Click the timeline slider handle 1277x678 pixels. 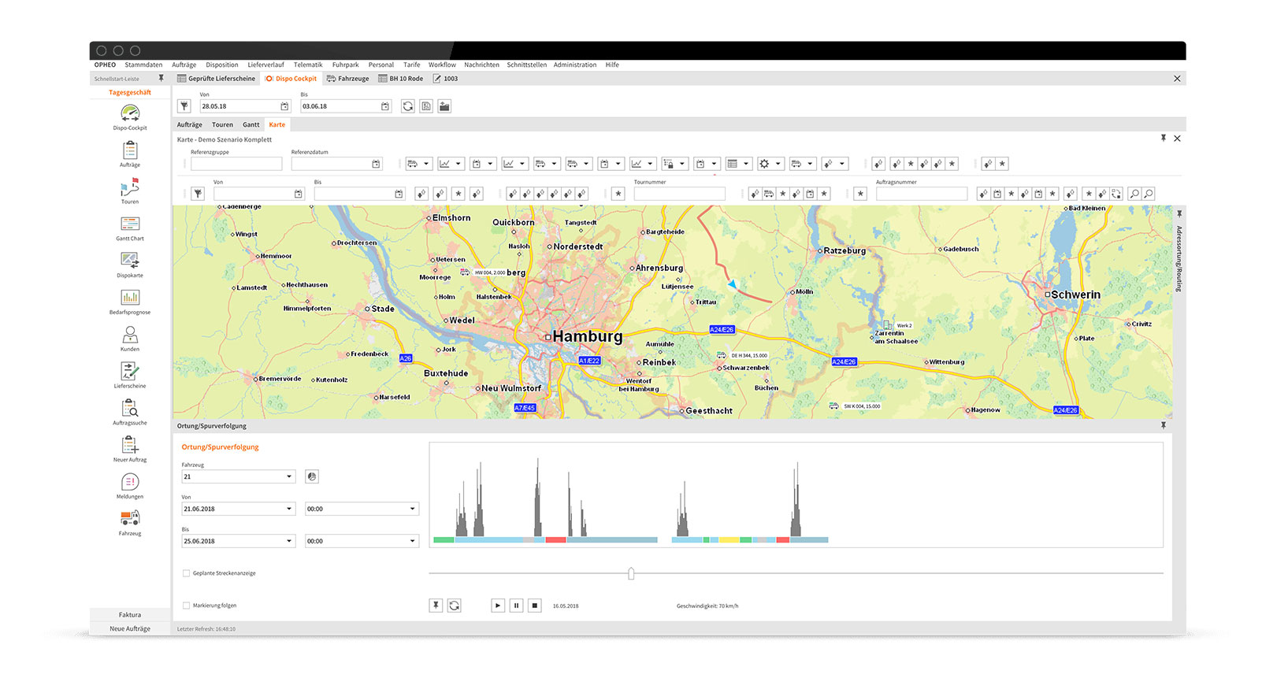(x=631, y=573)
